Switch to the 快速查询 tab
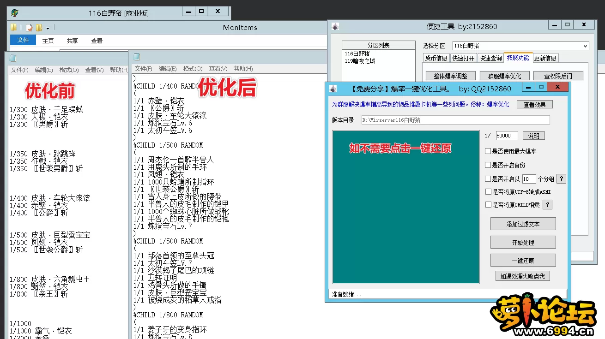Screen dimensions: 605x339 click(x=490, y=58)
